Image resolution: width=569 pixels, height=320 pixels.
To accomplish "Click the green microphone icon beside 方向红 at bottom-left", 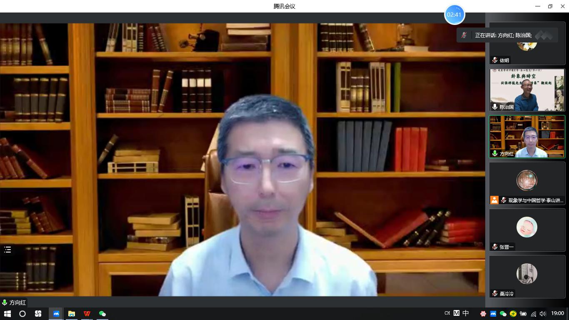I will [x=5, y=302].
